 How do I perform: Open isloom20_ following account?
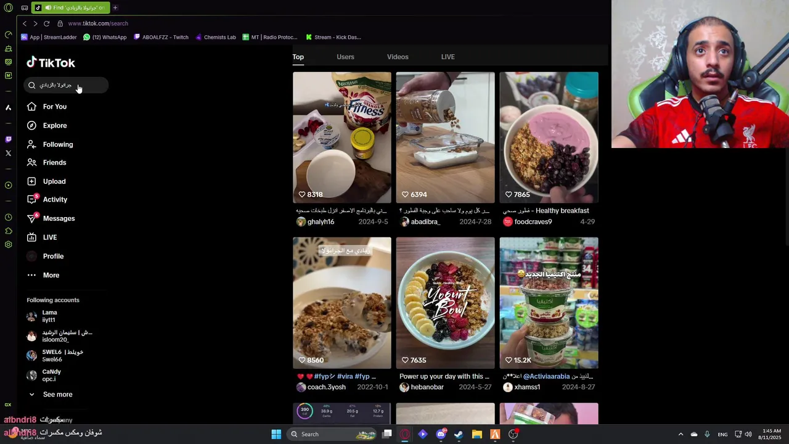(60, 336)
